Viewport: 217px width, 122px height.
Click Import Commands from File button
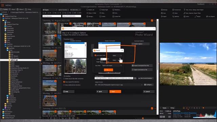142,65
